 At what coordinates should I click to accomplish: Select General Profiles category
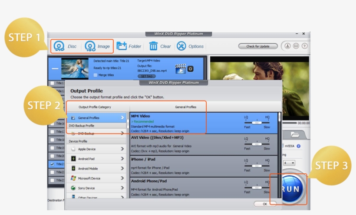tap(96, 118)
